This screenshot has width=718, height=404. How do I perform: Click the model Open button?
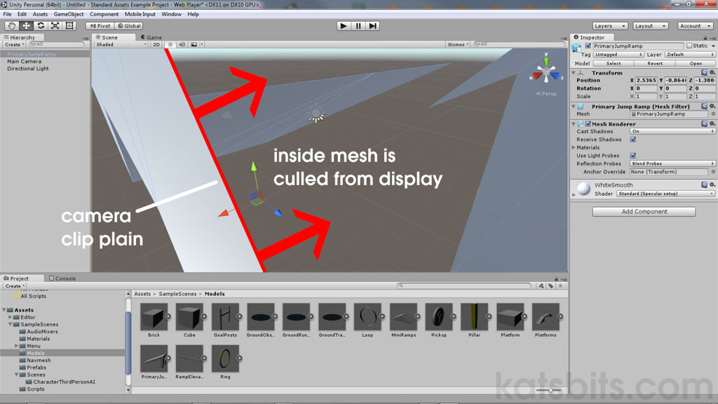pos(696,64)
